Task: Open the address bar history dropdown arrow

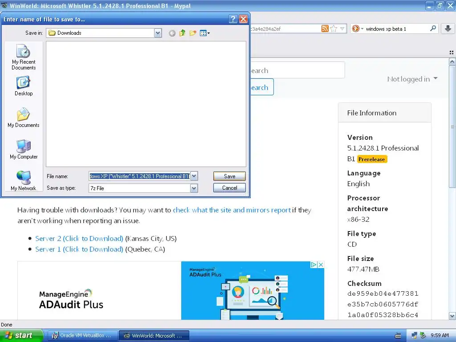Action: pos(342,28)
